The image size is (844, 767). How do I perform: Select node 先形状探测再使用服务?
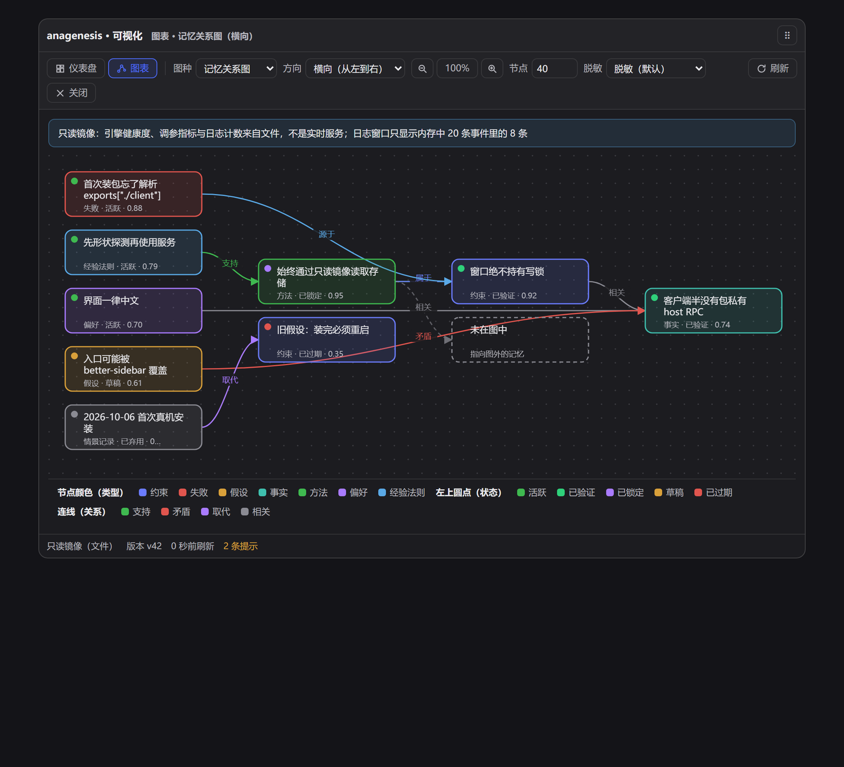pyautogui.click(x=133, y=252)
